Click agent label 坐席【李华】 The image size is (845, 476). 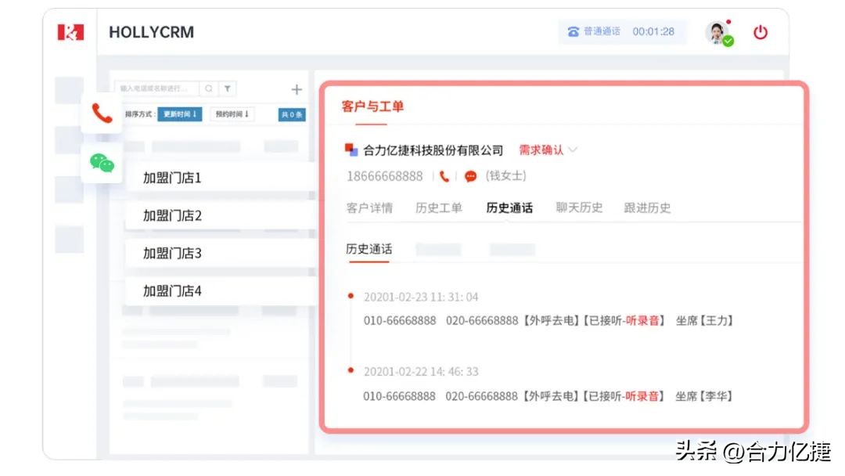point(704,396)
